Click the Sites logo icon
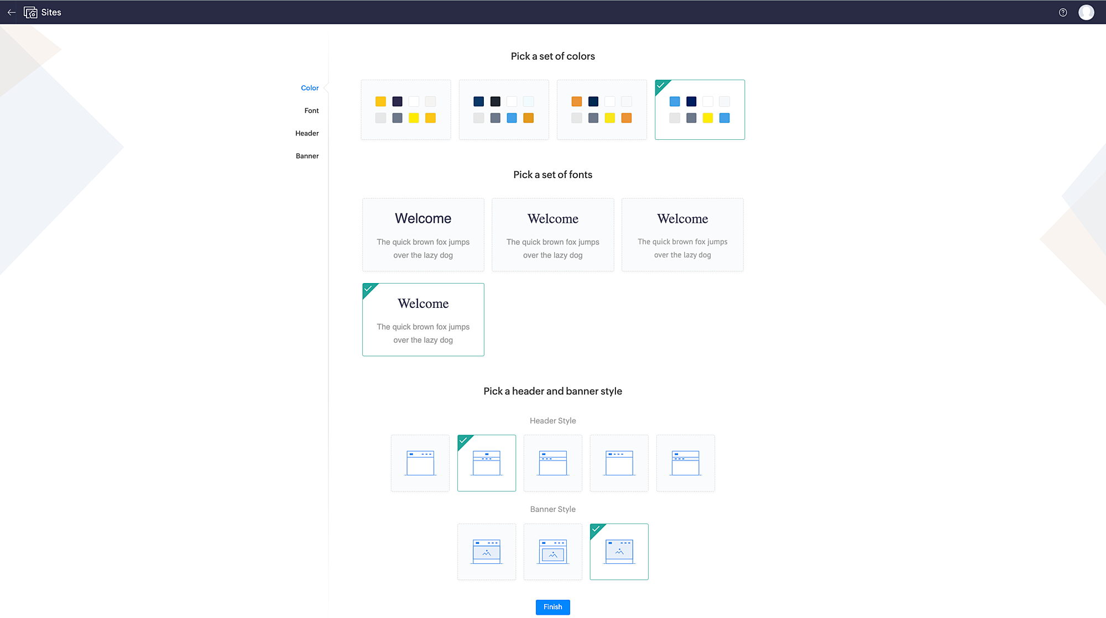Screen dimensions: 1106x618 click(30, 12)
